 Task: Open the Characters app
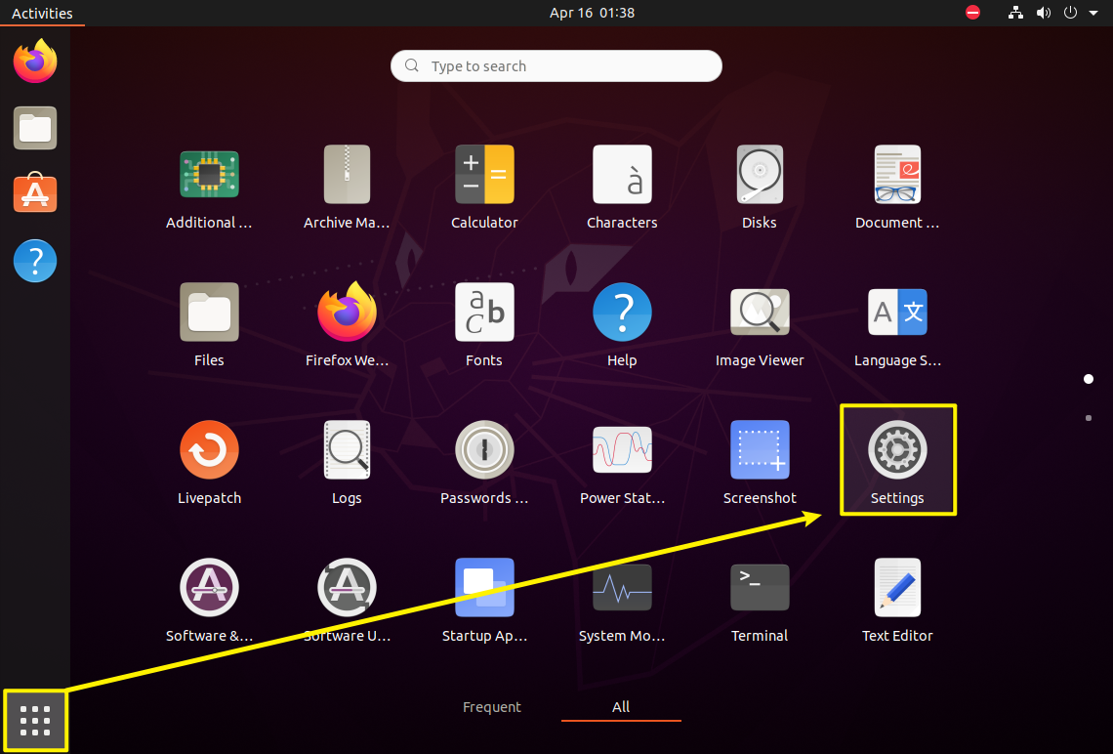click(622, 188)
